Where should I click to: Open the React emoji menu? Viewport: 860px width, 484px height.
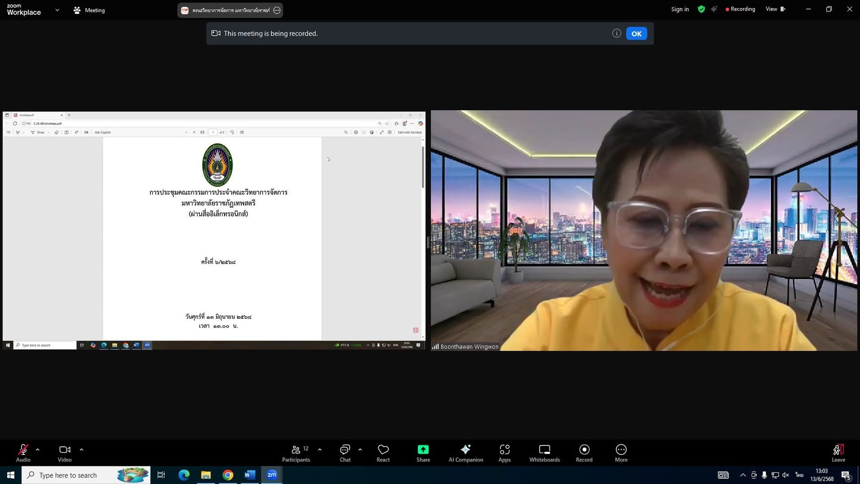point(383,452)
